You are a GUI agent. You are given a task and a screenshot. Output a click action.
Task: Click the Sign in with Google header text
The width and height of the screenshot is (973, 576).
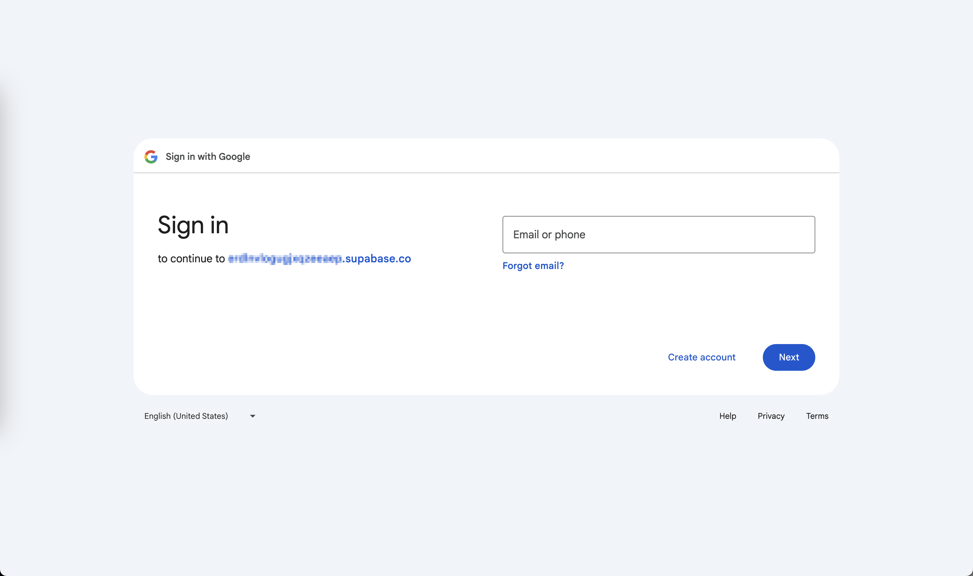[207, 157]
